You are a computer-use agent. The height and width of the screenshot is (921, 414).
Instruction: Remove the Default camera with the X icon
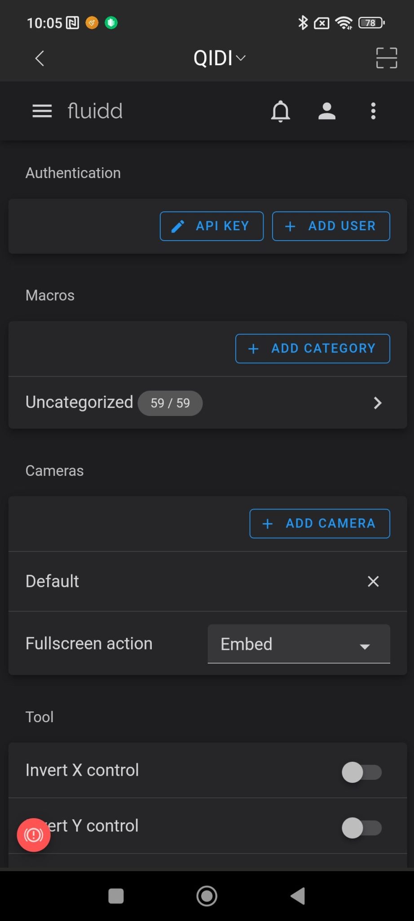point(373,581)
